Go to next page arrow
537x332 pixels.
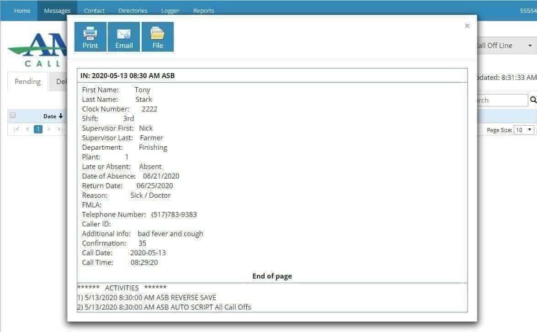click(49, 129)
